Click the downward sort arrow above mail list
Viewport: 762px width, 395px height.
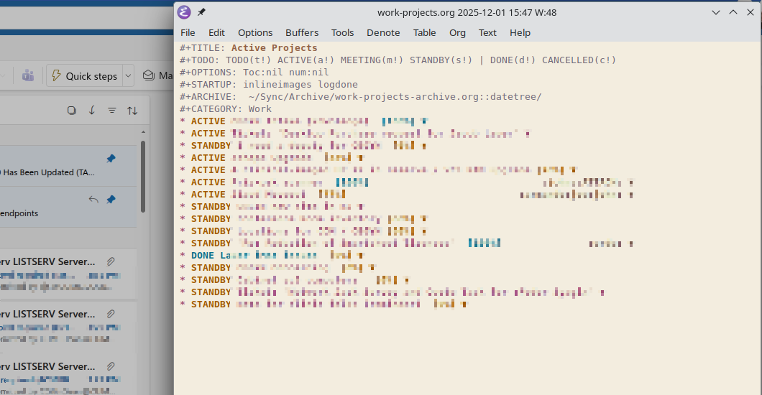(x=92, y=110)
